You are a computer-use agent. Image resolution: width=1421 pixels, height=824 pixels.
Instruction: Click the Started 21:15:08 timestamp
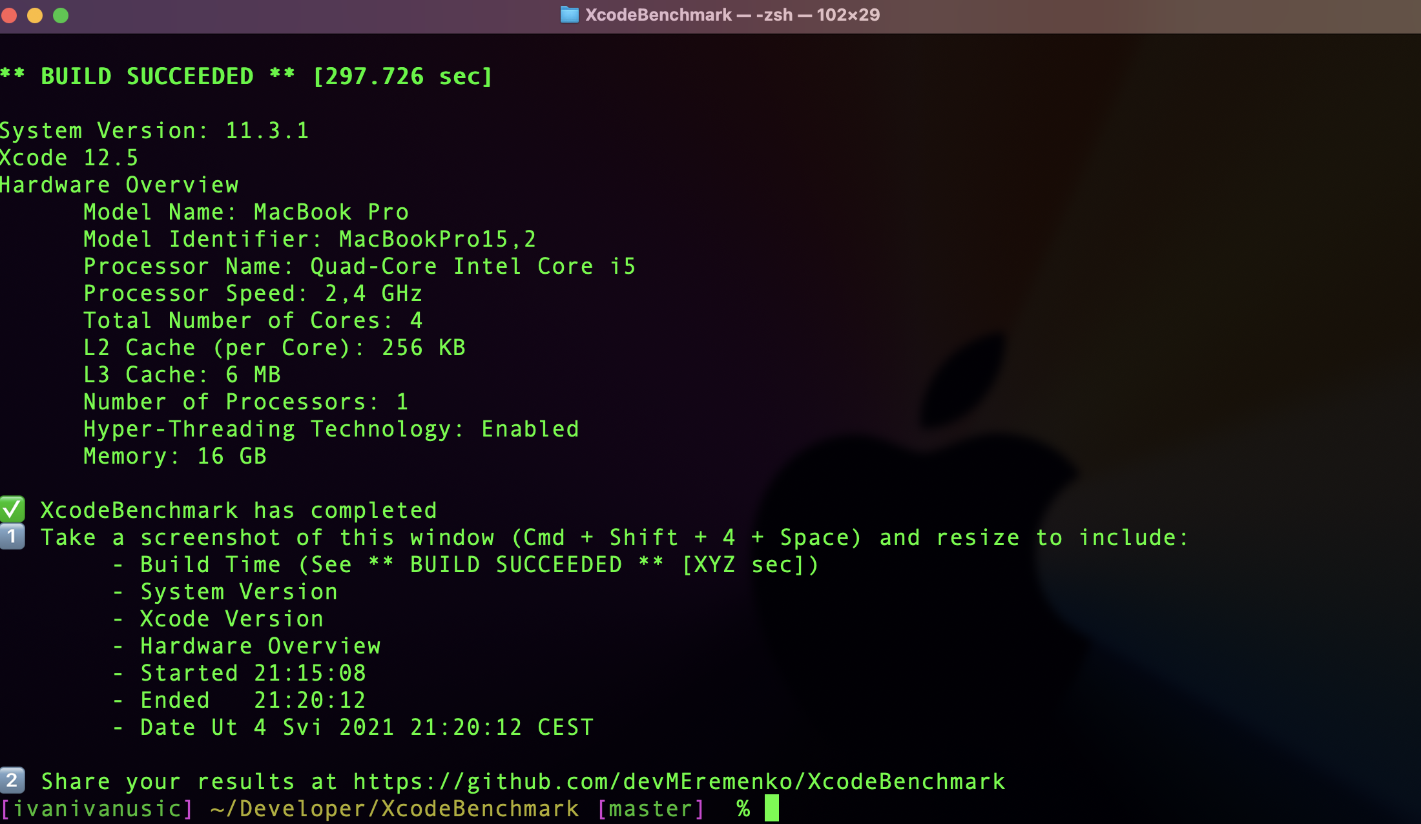pyautogui.click(x=253, y=674)
